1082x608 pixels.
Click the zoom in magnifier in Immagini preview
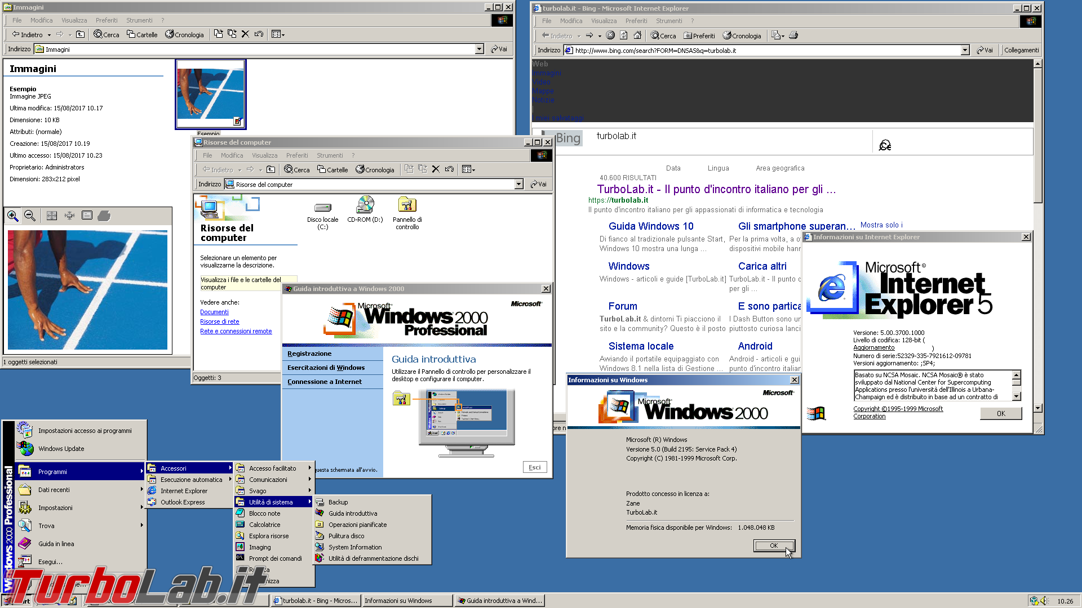pos(13,216)
